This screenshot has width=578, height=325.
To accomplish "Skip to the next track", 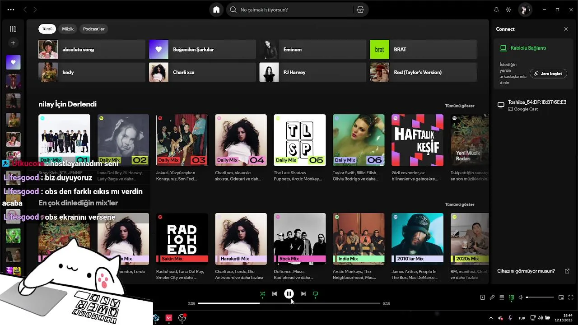I will 303,294.
